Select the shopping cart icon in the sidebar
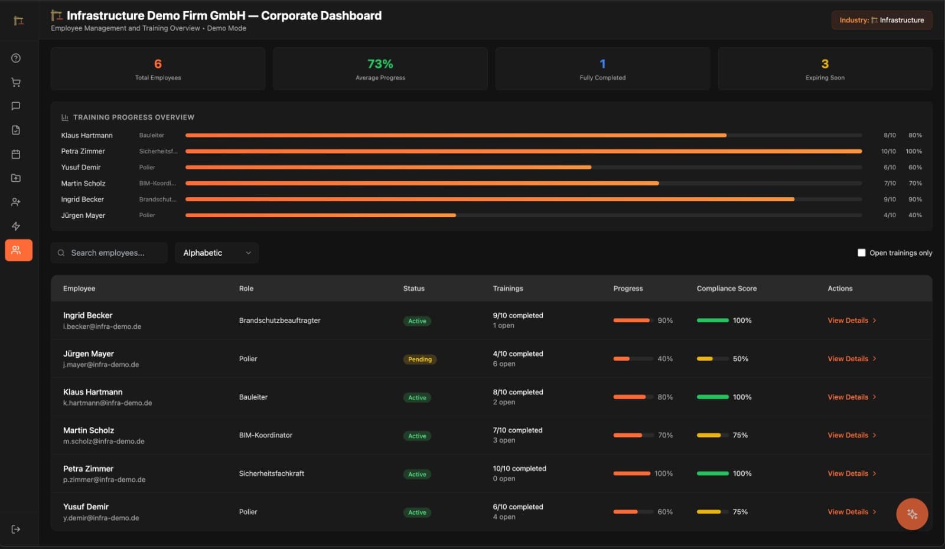 16,82
